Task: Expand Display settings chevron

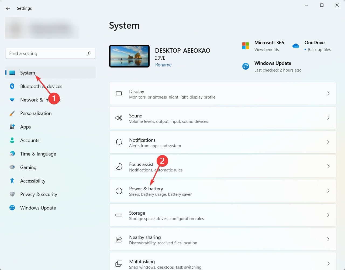Action: pyautogui.click(x=328, y=93)
